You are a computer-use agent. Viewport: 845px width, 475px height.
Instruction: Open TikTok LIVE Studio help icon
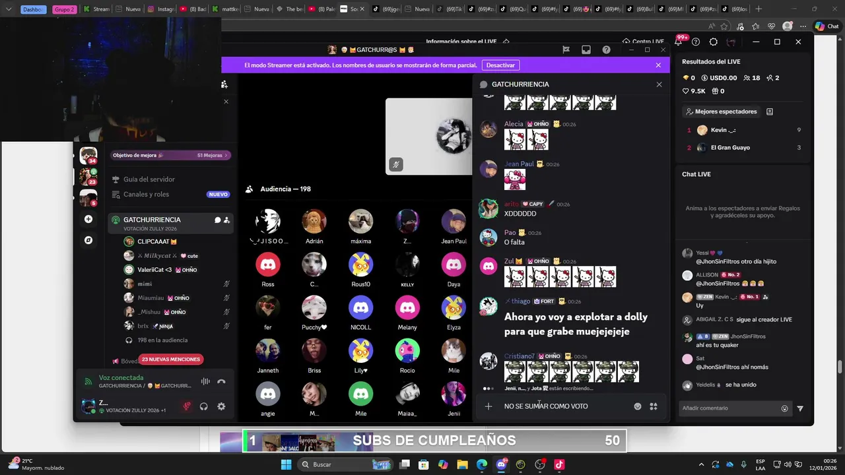point(696,42)
